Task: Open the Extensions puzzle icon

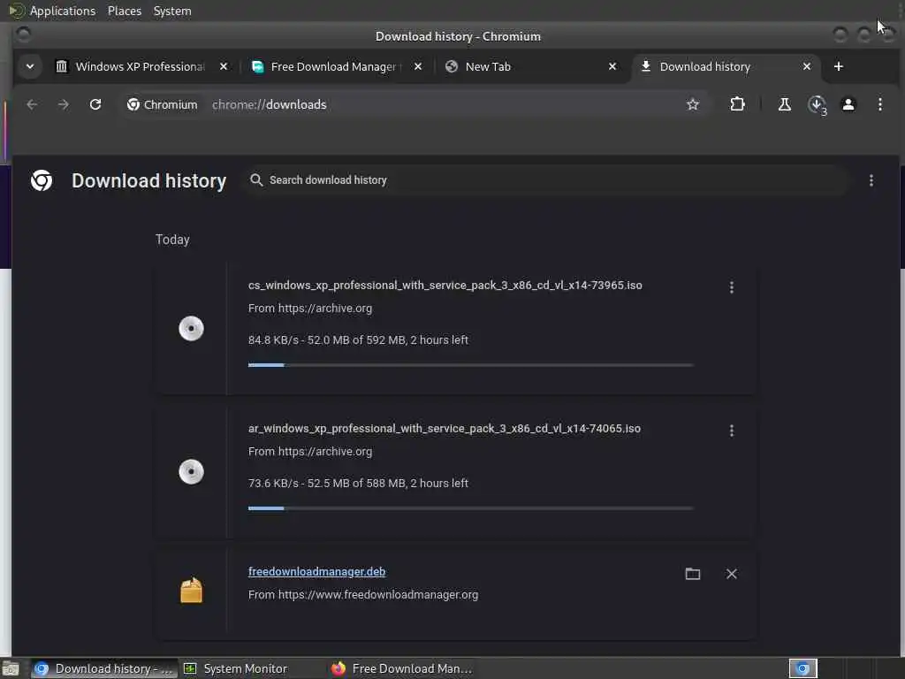Action: 737,104
